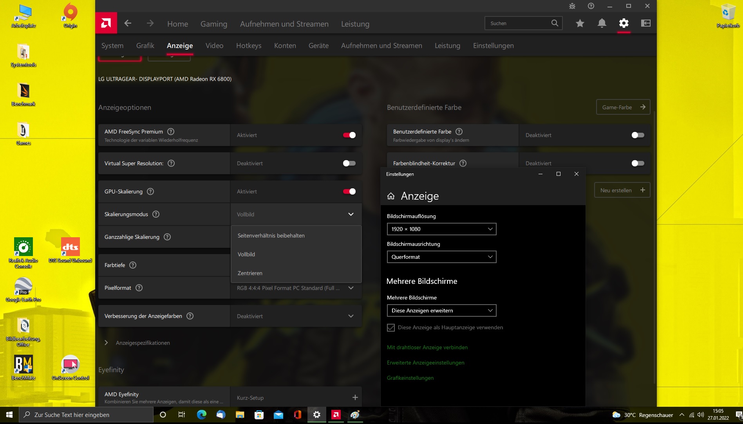Click the Suchen field in Radeon Software
Image resolution: width=743 pixels, height=424 pixels.
click(x=523, y=23)
